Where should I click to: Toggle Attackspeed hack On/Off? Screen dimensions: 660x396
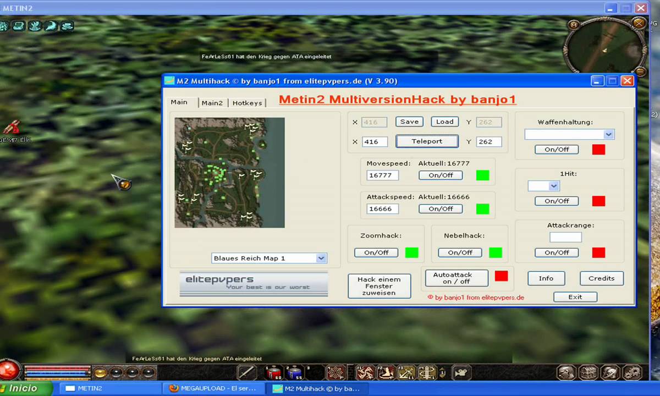[x=441, y=209]
